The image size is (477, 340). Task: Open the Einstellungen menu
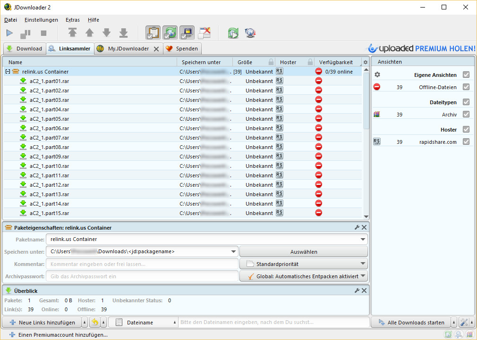41,20
